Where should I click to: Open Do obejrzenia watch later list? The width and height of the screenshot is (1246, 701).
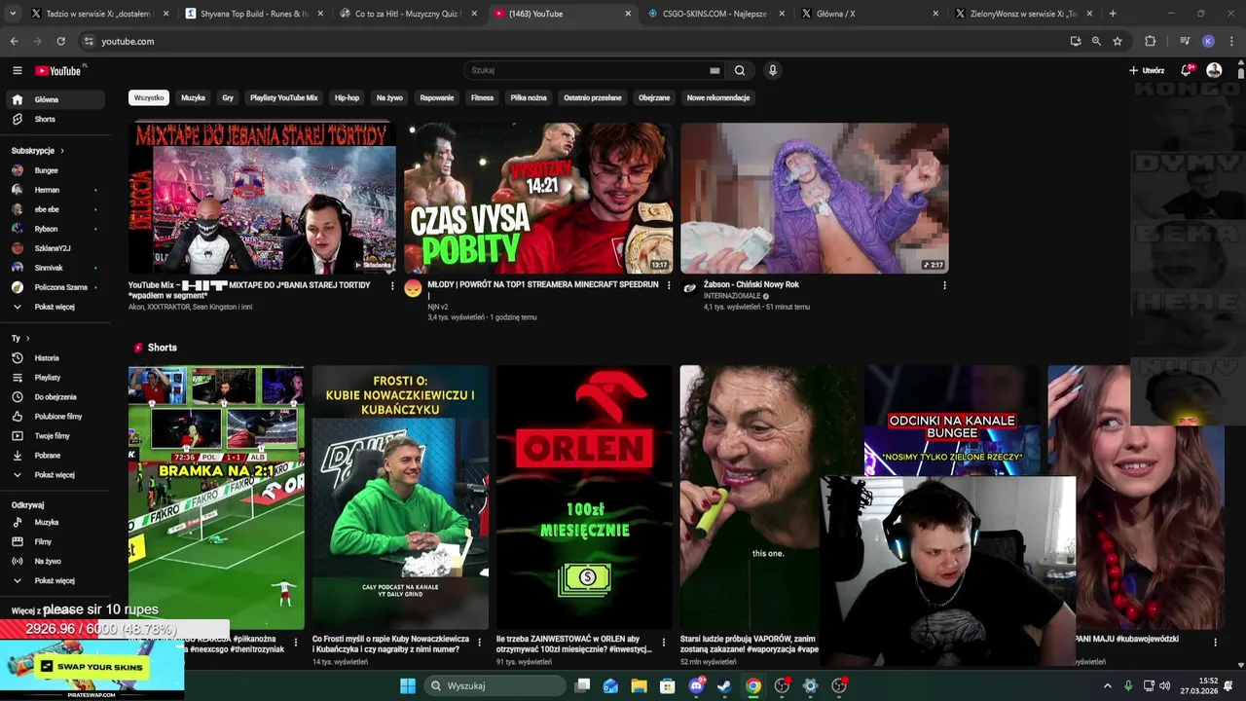tap(55, 396)
